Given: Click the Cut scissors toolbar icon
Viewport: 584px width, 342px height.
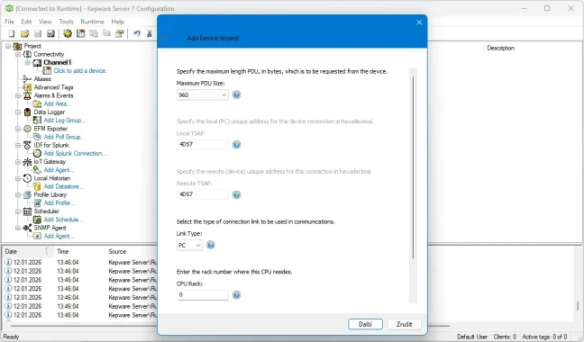Looking at the screenshot, I should (150, 34).
